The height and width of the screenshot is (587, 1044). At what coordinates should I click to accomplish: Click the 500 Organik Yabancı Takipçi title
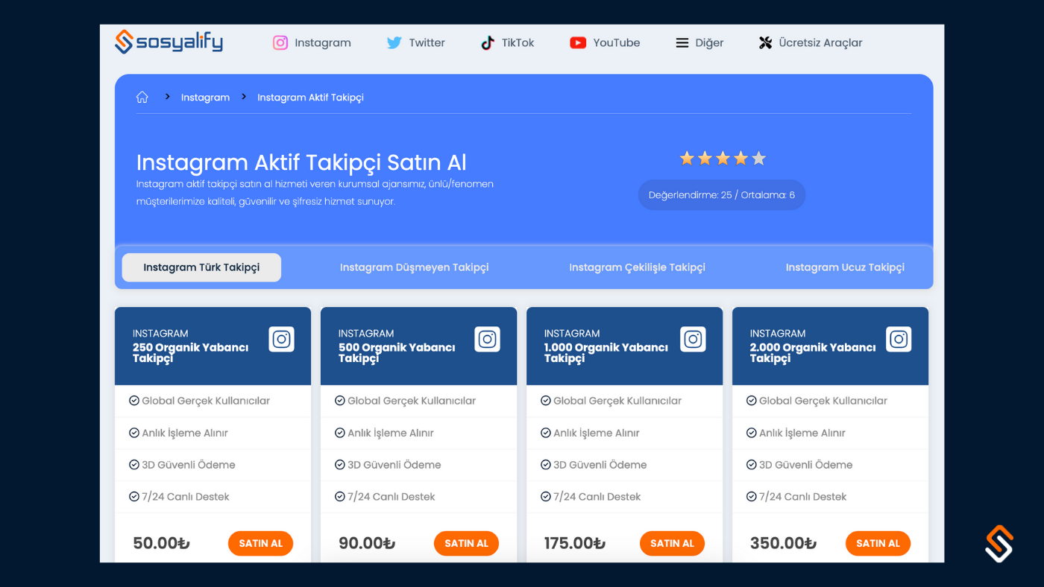[396, 352]
